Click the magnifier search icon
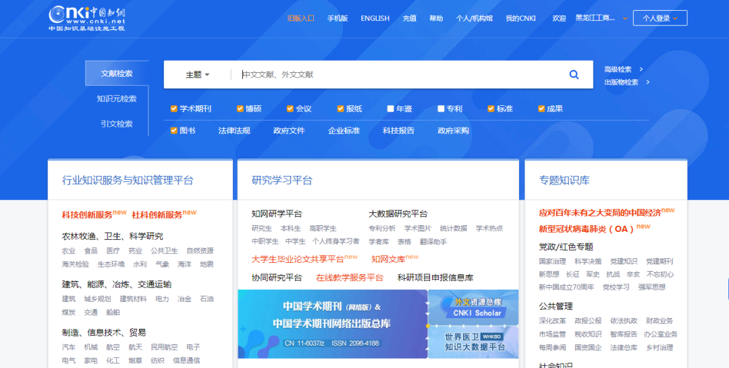729x368 pixels. [x=574, y=74]
